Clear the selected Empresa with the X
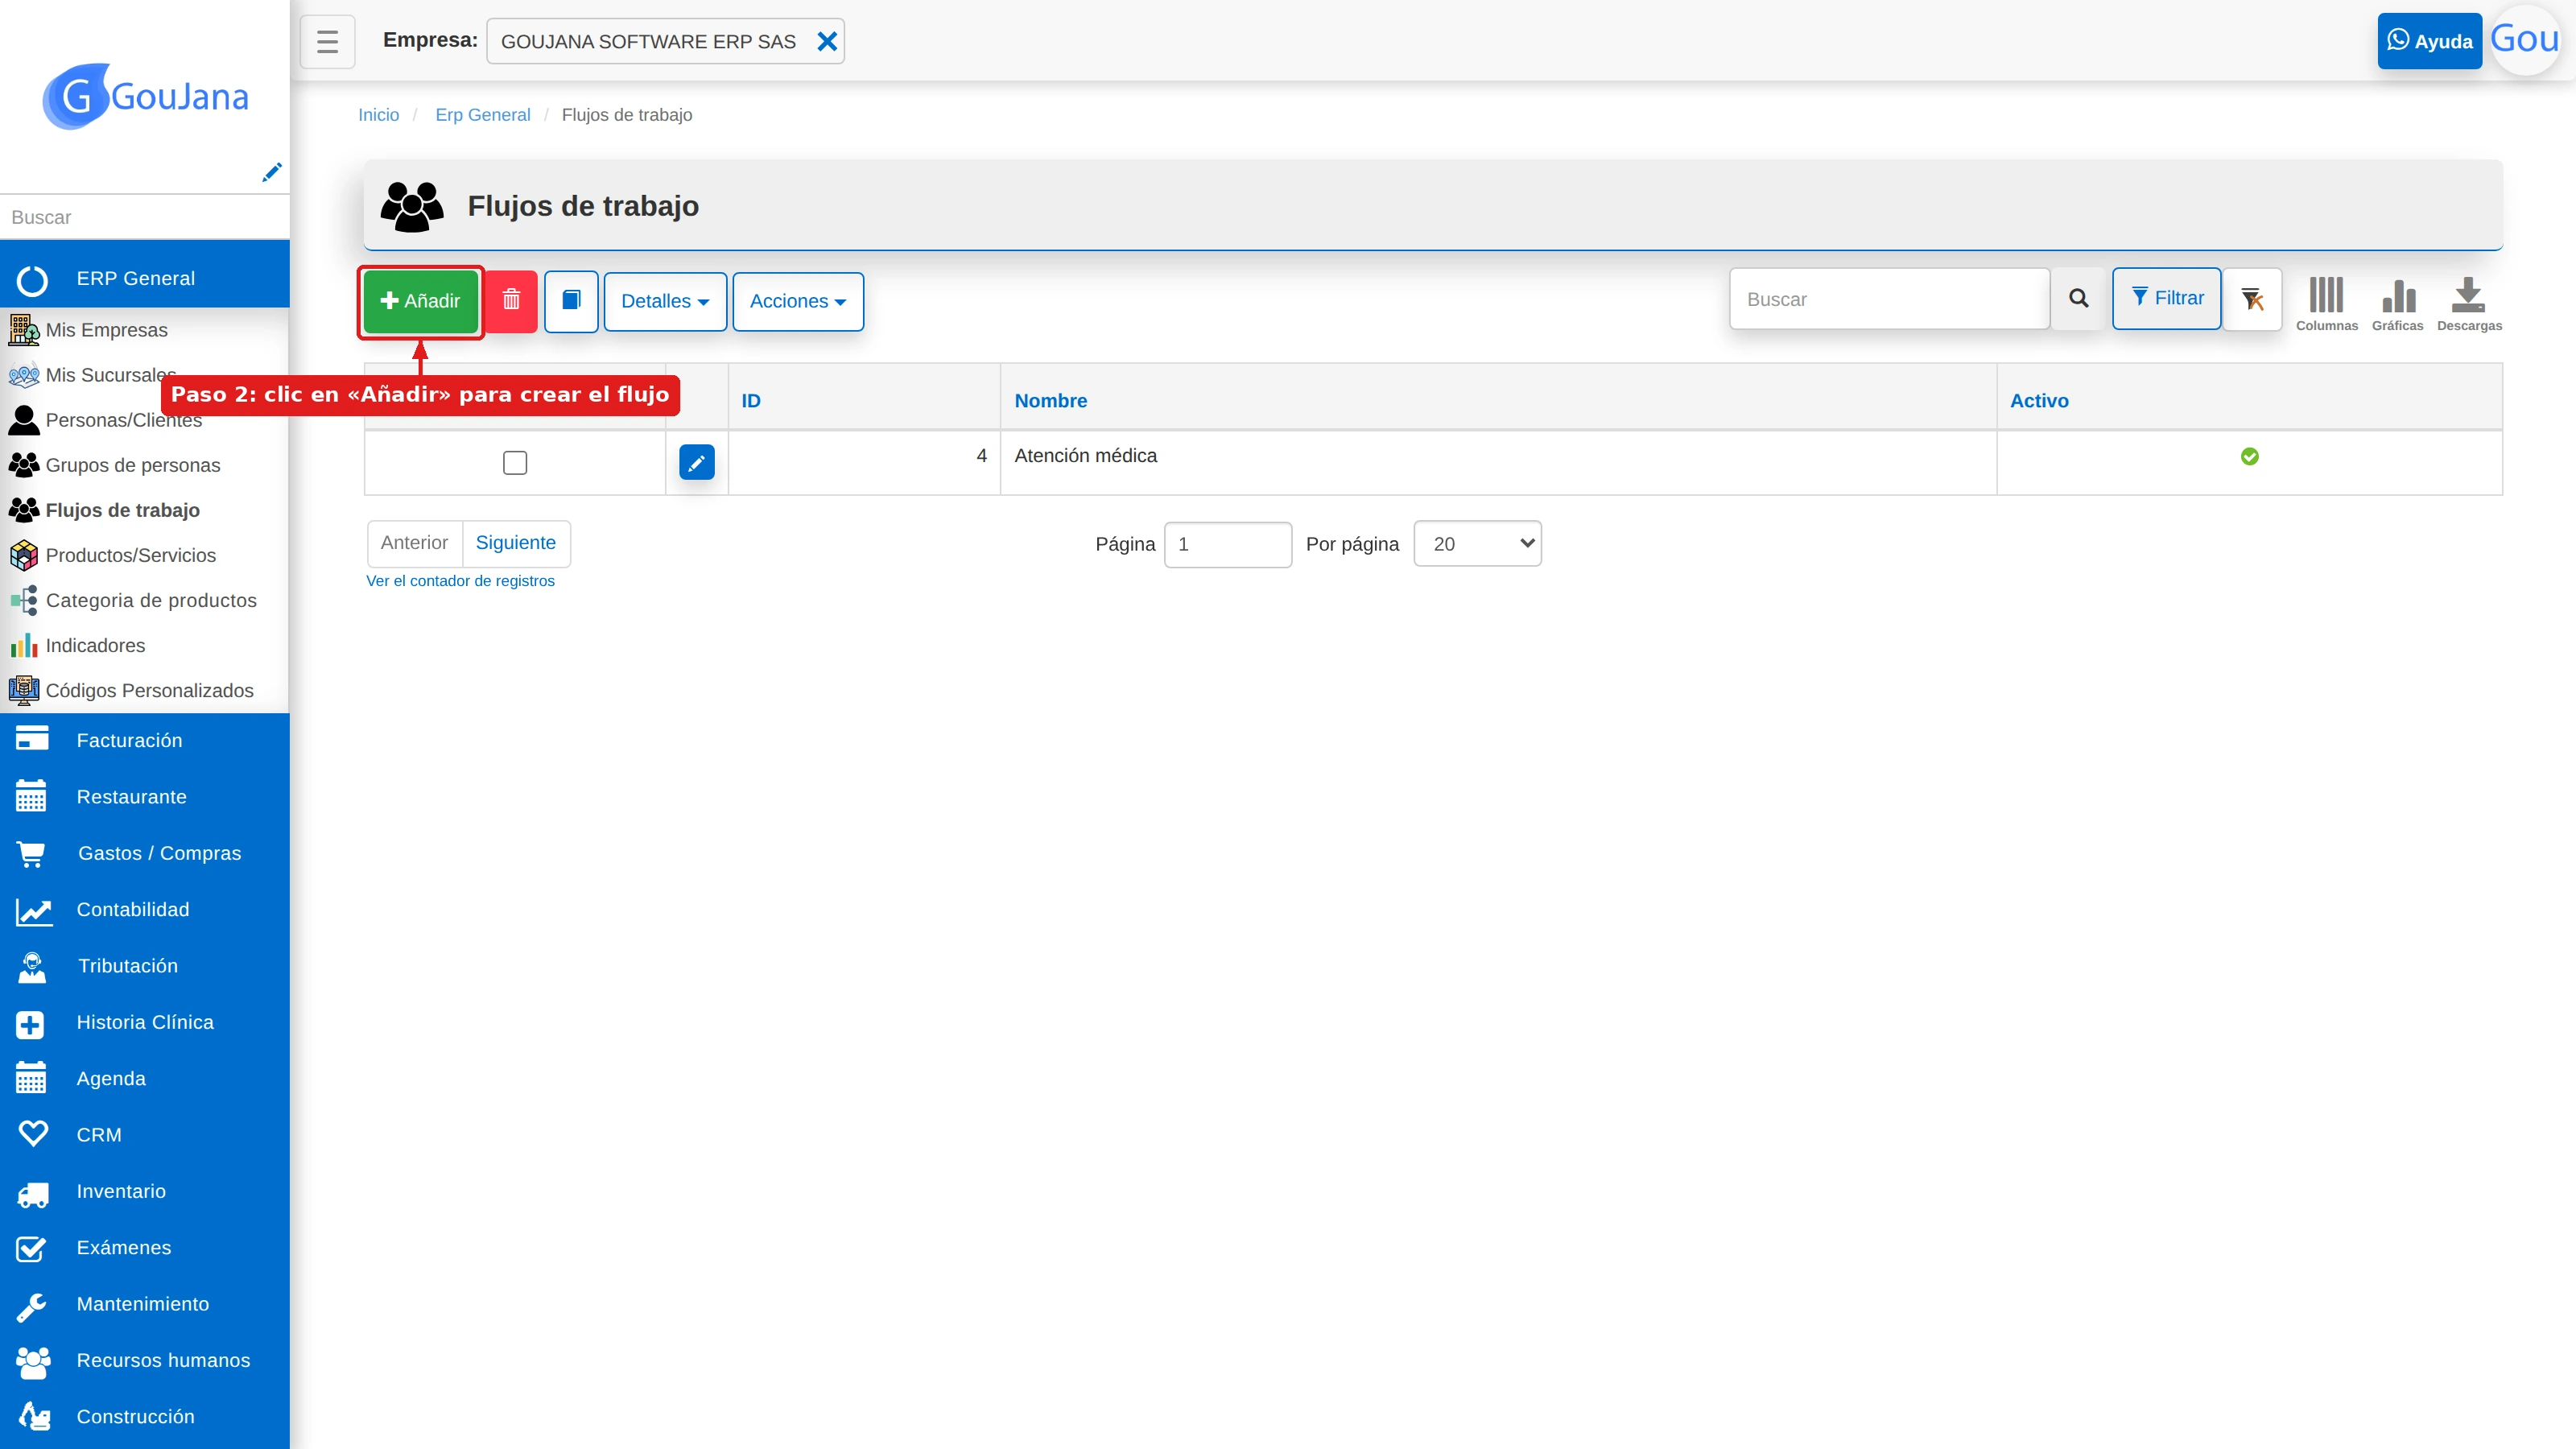 [826, 41]
